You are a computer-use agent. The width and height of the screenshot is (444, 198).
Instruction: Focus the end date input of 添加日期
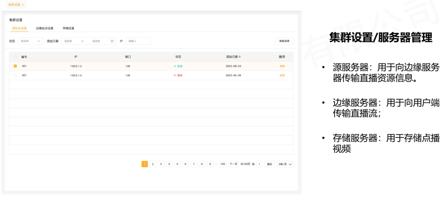click(97, 41)
